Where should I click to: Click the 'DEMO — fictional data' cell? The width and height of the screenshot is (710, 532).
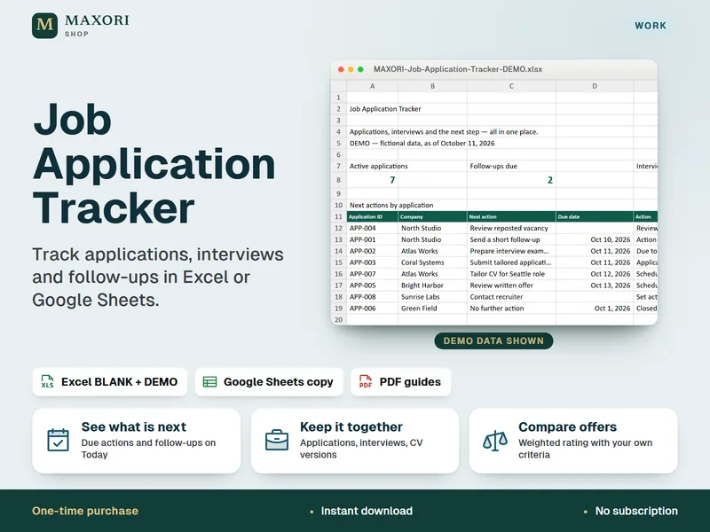click(x=422, y=143)
